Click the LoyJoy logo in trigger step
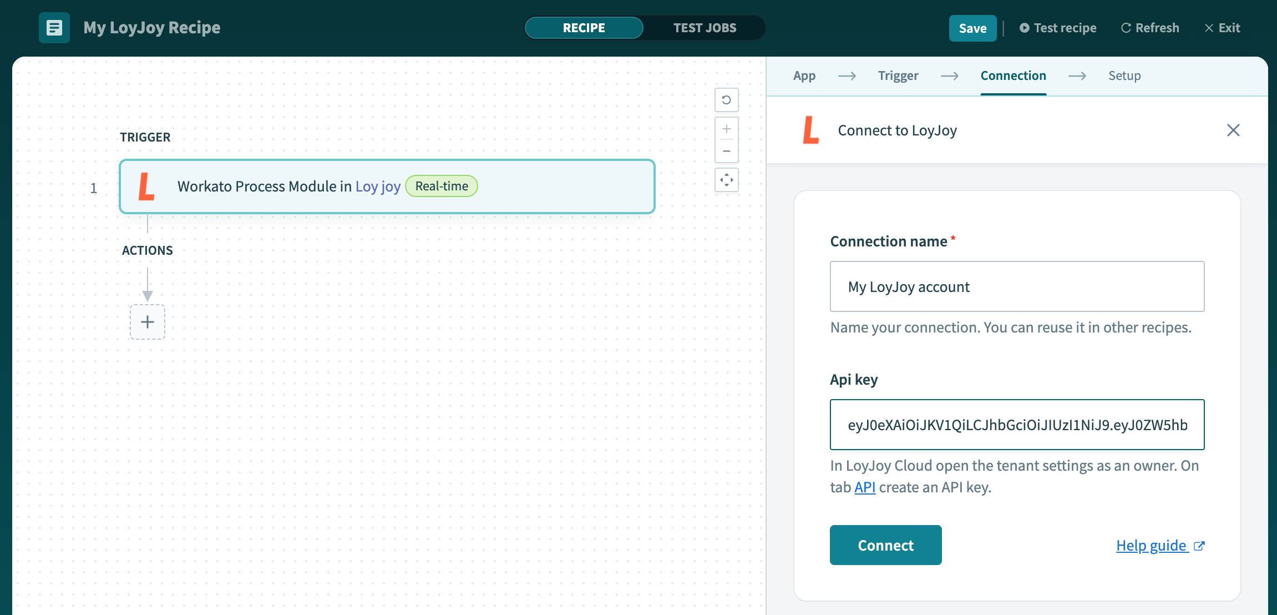This screenshot has height=615, width=1277. [x=146, y=186]
